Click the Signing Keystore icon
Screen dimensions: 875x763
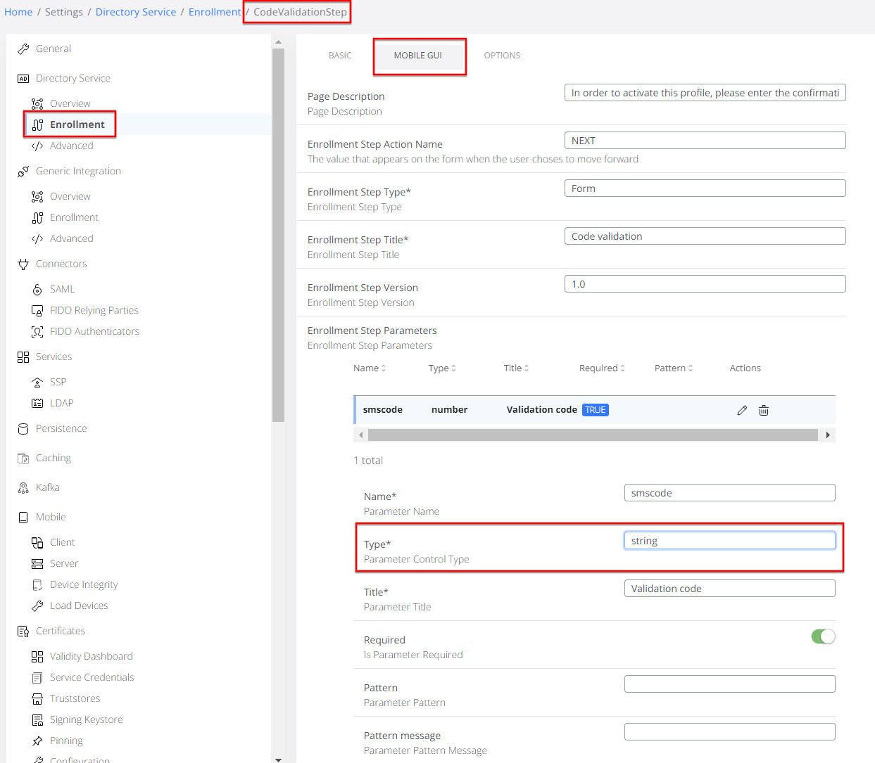(37, 720)
